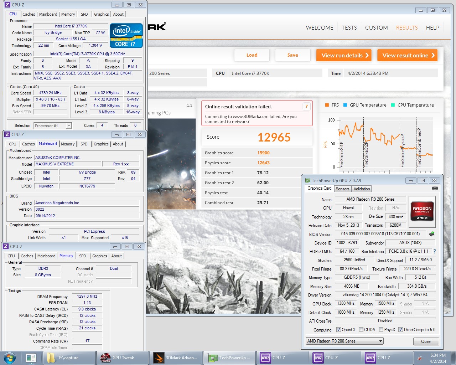Viewport: 456px width, 365px height.
Task: Open the Processor #1 selection dropdown
Action: coord(53,125)
